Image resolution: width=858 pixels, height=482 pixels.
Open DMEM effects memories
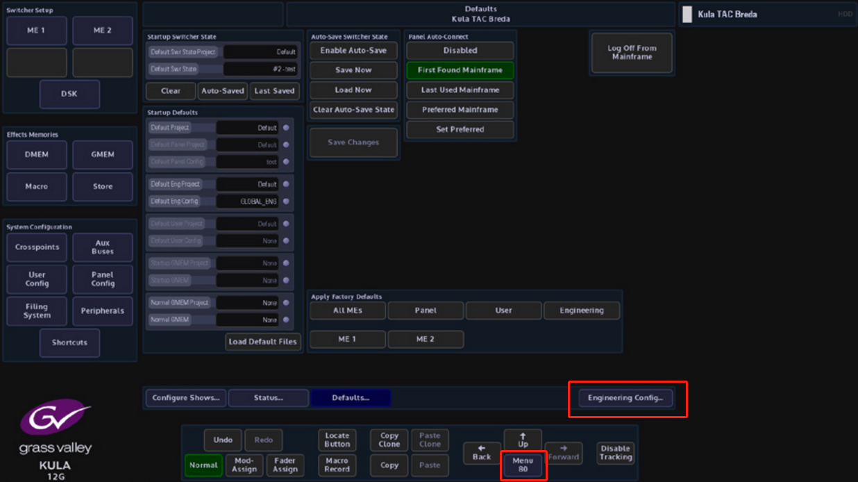[37, 154]
